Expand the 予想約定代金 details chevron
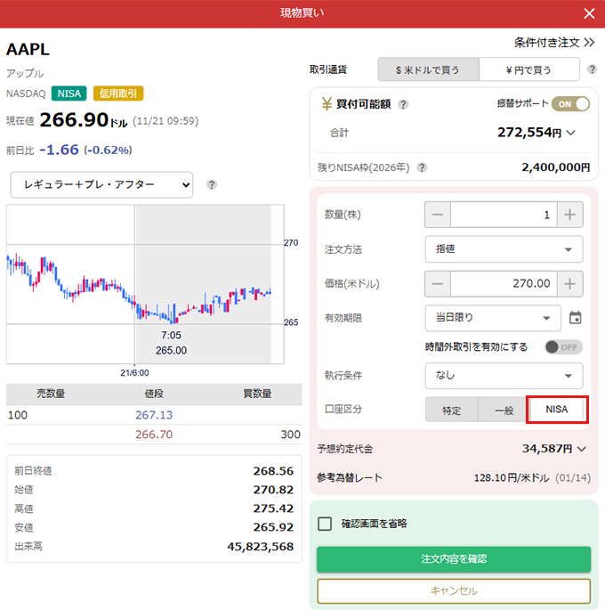Viewport: 605px width, 610px height. click(582, 449)
